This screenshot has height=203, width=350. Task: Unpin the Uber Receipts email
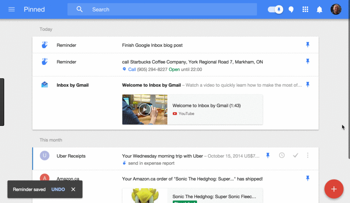click(268, 155)
